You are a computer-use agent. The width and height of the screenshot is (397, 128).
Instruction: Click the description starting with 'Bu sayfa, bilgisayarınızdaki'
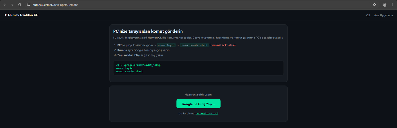pos(198,38)
